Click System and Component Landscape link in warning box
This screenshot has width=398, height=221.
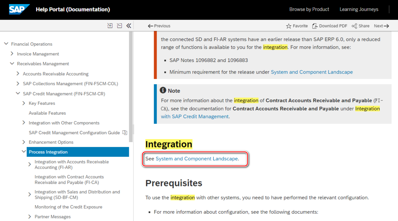tap(312, 72)
